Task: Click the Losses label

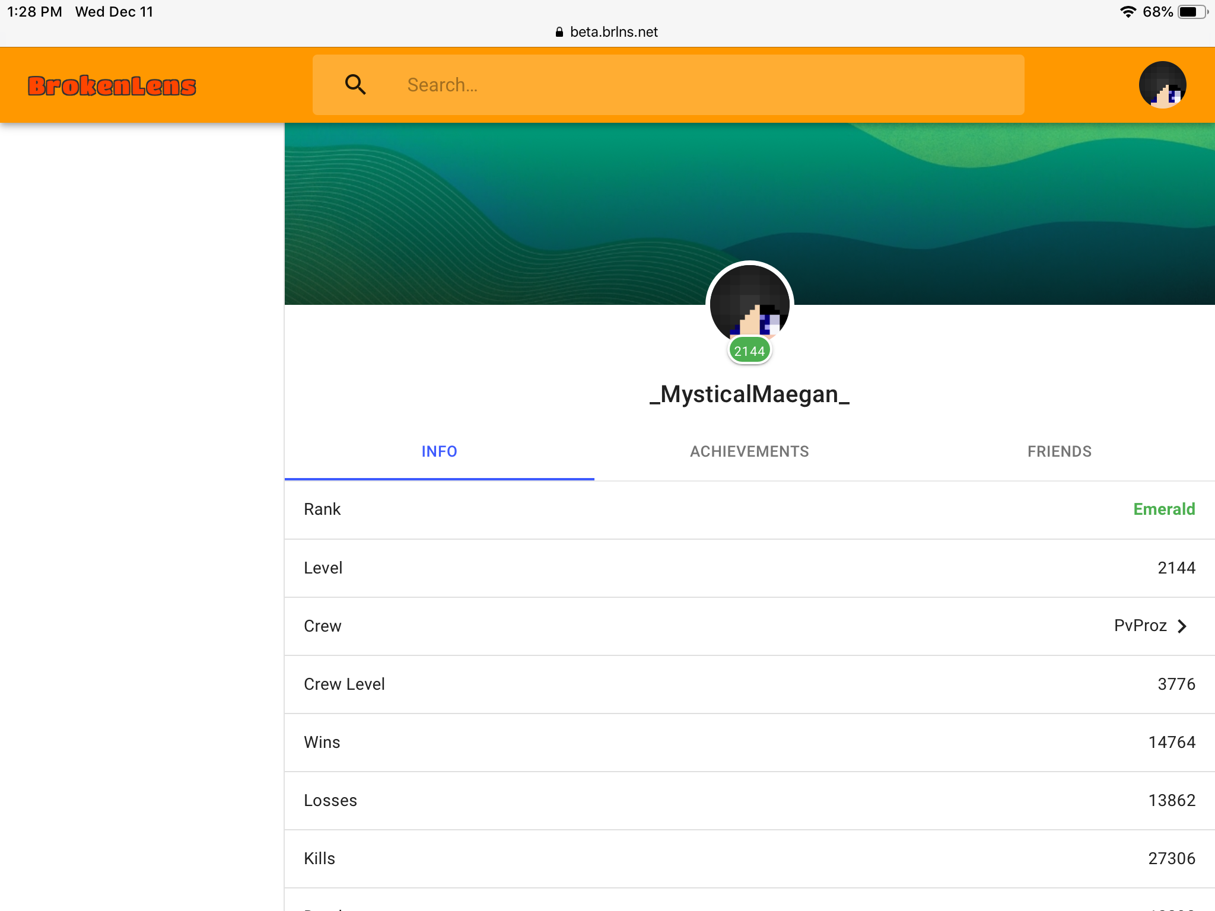Action: point(330,800)
